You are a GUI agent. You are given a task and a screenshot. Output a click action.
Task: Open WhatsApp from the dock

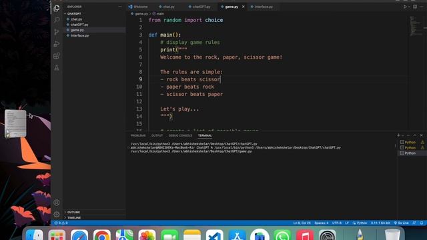282,235
